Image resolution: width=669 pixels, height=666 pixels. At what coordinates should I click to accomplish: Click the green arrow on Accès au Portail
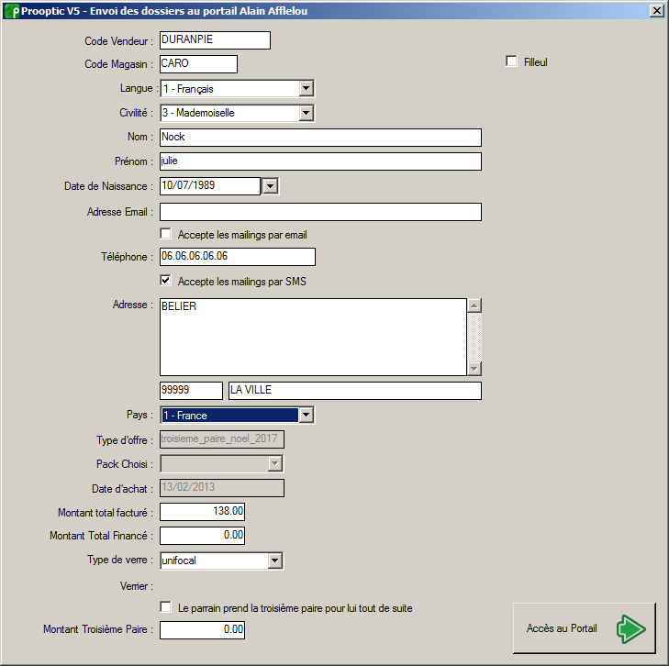pyautogui.click(x=631, y=629)
